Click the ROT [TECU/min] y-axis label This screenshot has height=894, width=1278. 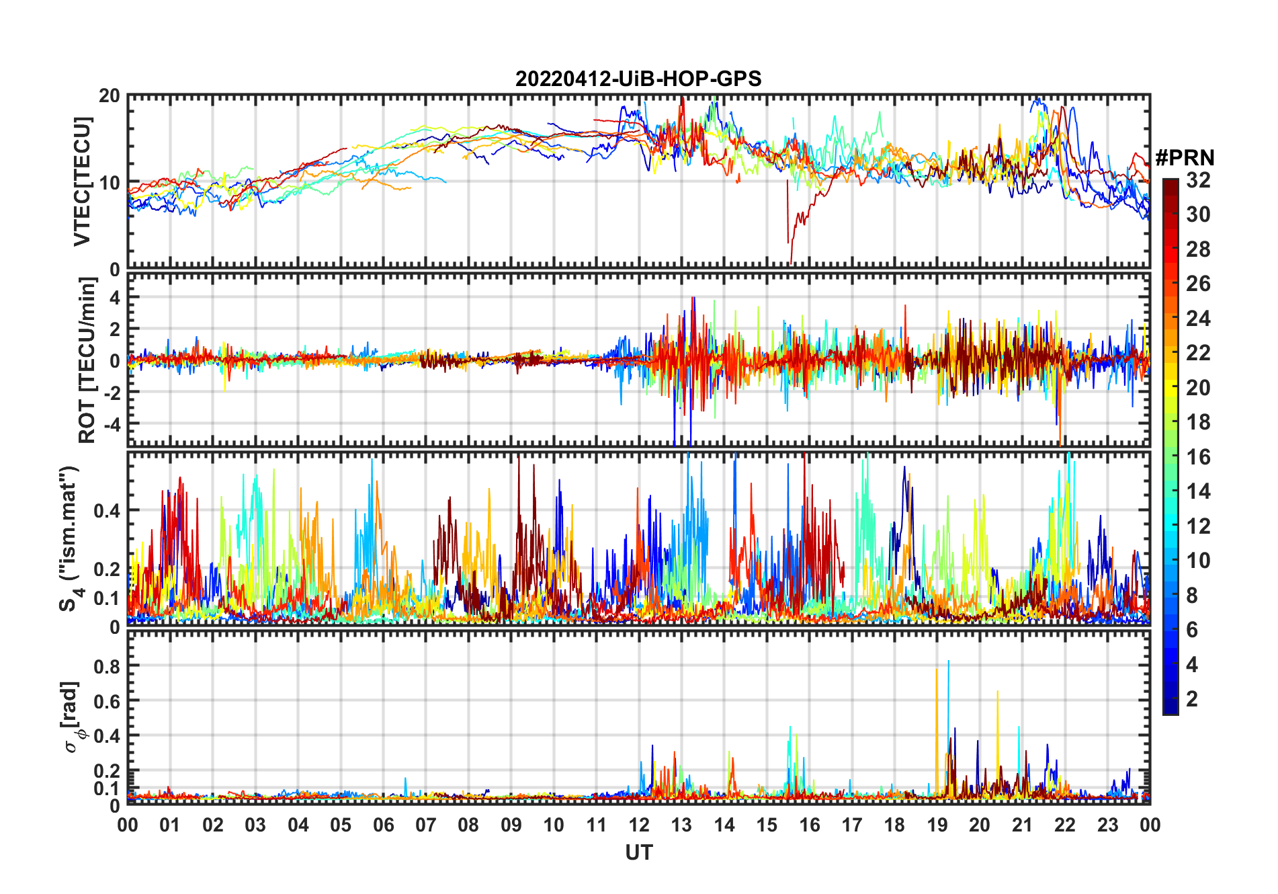[87, 360]
